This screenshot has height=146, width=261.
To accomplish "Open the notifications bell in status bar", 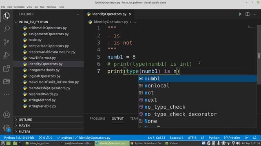I will tap(254, 137).
